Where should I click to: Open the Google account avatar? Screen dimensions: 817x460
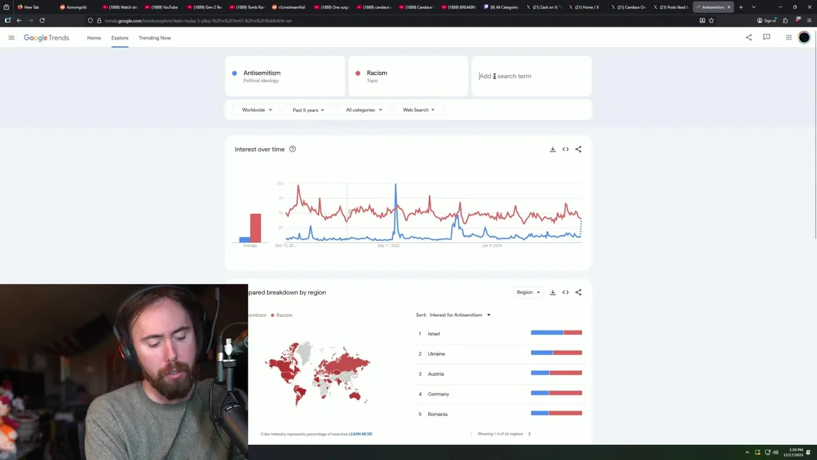[804, 38]
